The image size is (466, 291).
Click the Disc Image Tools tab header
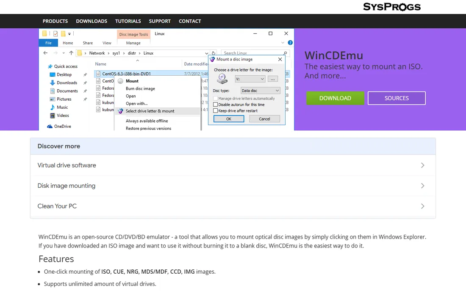click(x=133, y=34)
